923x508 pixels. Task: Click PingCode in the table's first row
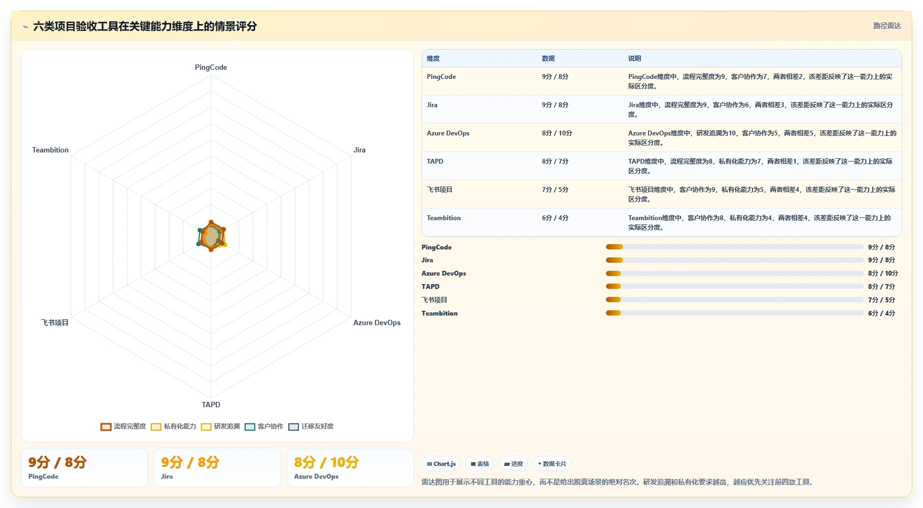pos(441,77)
